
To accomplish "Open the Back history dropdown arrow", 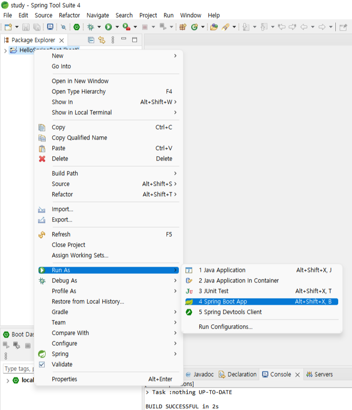I will [313, 27].
